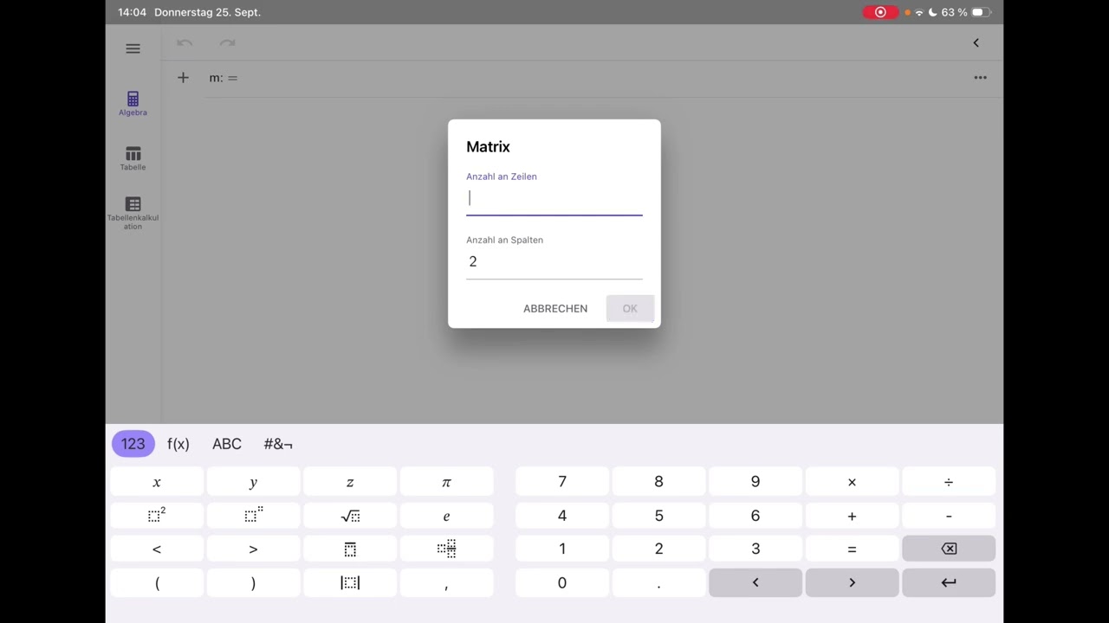Viewport: 1109px width, 623px height.
Task: Tap the number 6 key
Action: coord(756,516)
